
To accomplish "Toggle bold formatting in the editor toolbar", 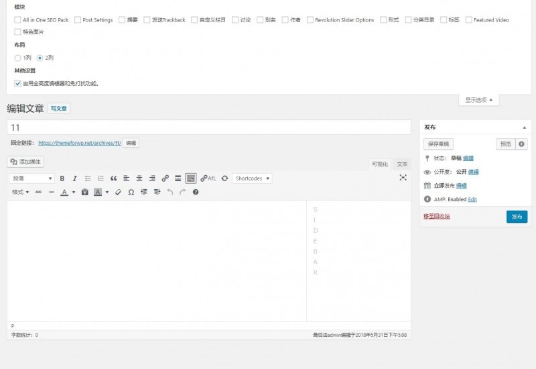I will coord(62,178).
